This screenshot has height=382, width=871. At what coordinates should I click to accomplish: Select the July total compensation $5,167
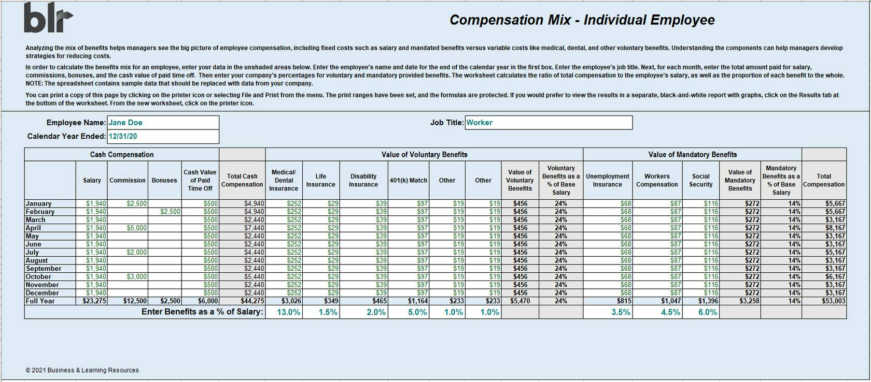click(824, 252)
